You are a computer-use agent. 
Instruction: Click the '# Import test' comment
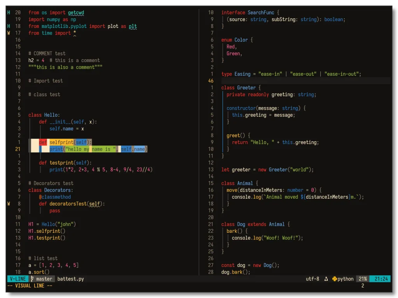(x=45, y=81)
